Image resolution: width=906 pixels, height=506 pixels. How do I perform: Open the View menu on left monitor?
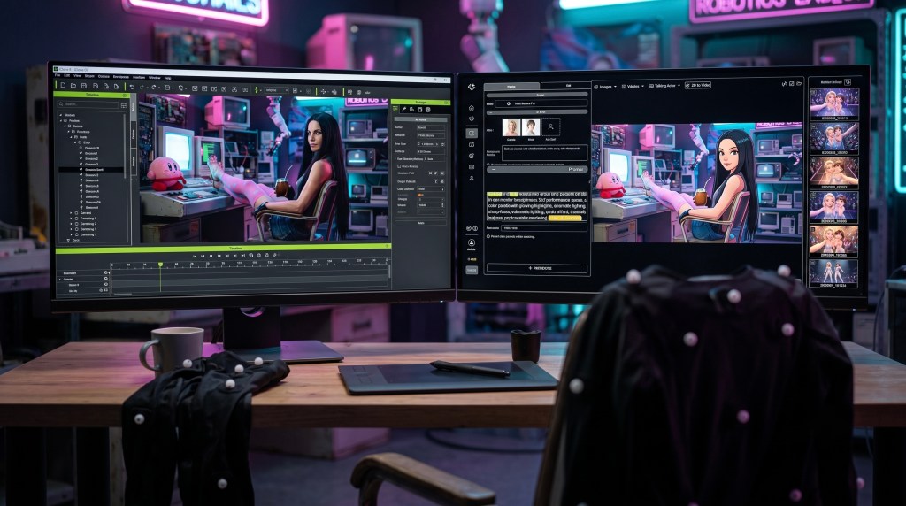(x=77, y=76)
